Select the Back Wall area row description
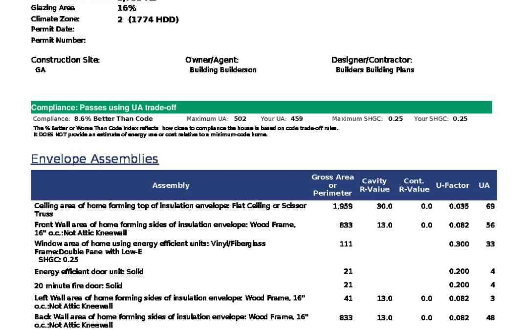Screen dimensions: 528x330 tap(171, 321)
